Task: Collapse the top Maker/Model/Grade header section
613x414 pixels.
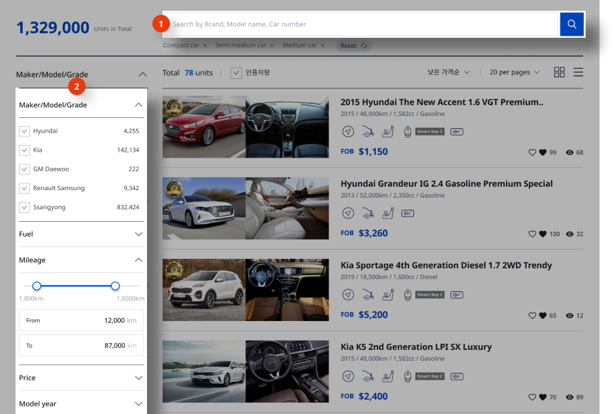Action: 143,74
